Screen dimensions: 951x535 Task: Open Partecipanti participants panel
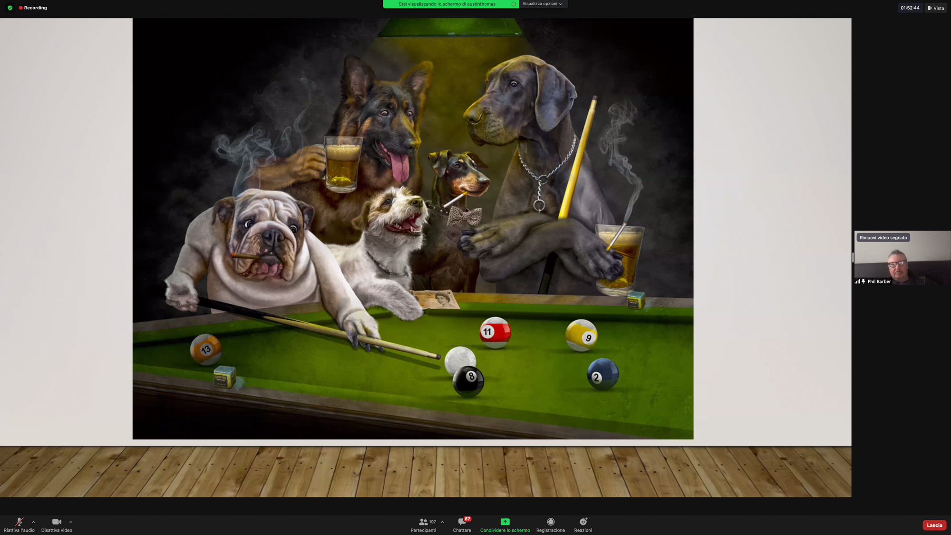coord(423,525)
